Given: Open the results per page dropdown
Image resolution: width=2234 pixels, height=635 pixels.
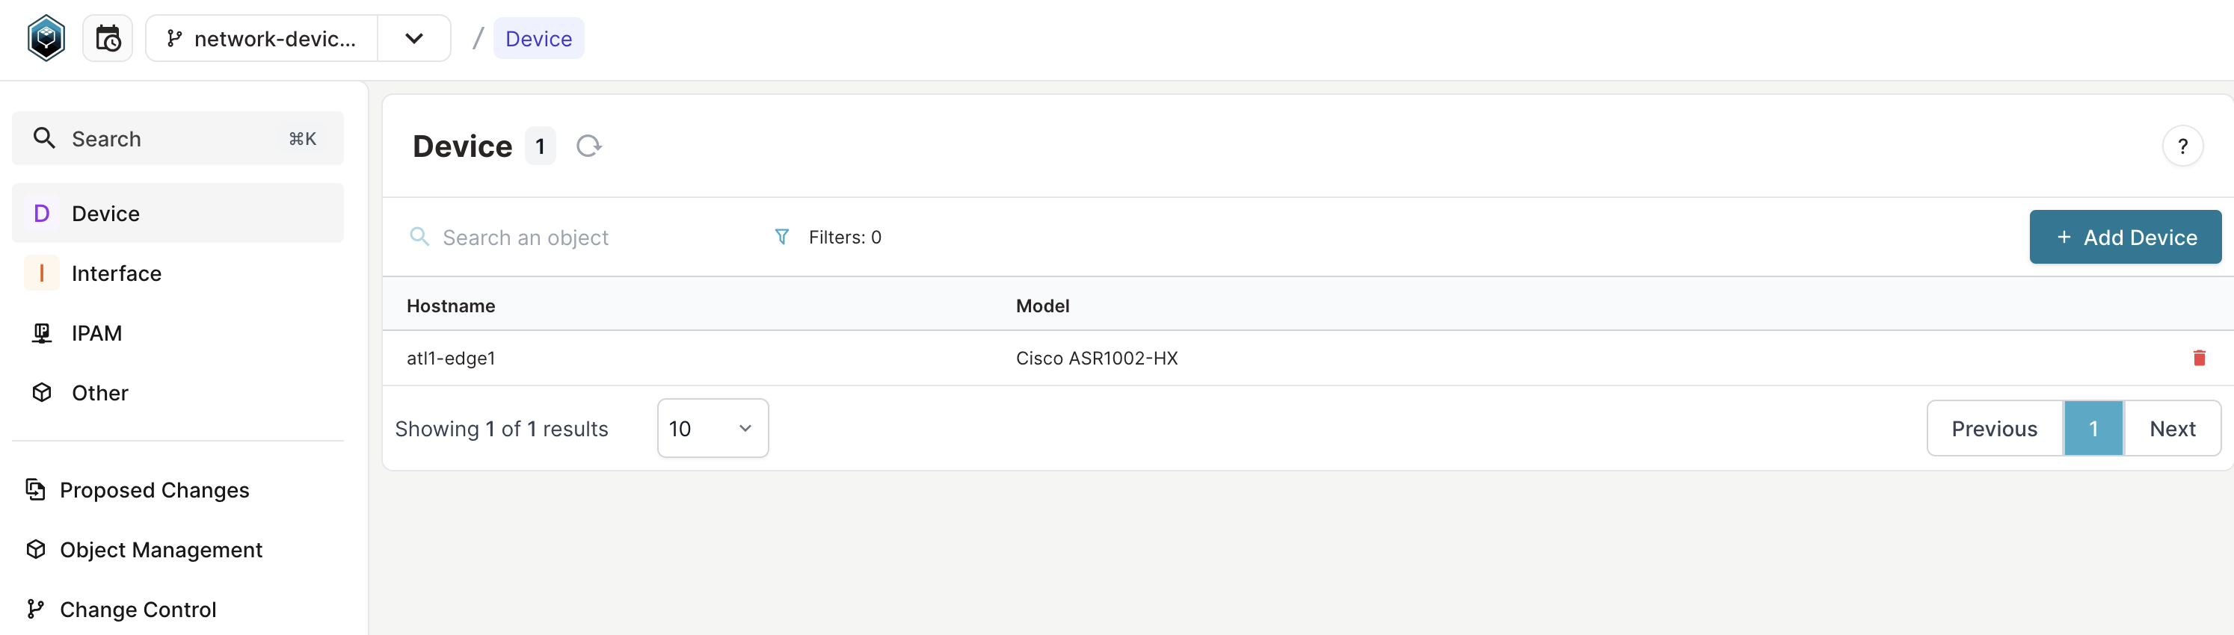Looking at the screenshot, I should pos(712,428).
